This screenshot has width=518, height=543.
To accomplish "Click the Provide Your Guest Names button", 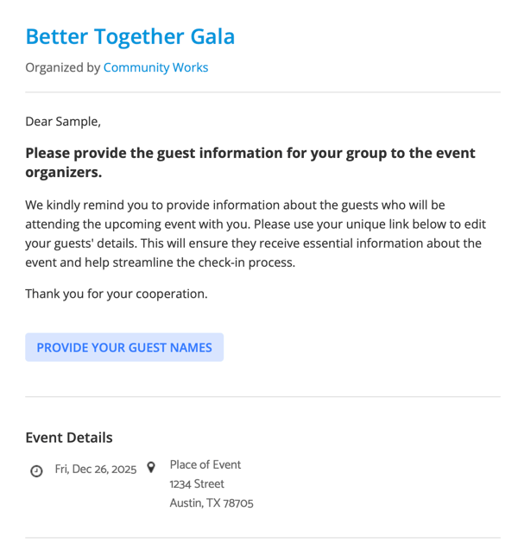I will click(x=124, y=347).
